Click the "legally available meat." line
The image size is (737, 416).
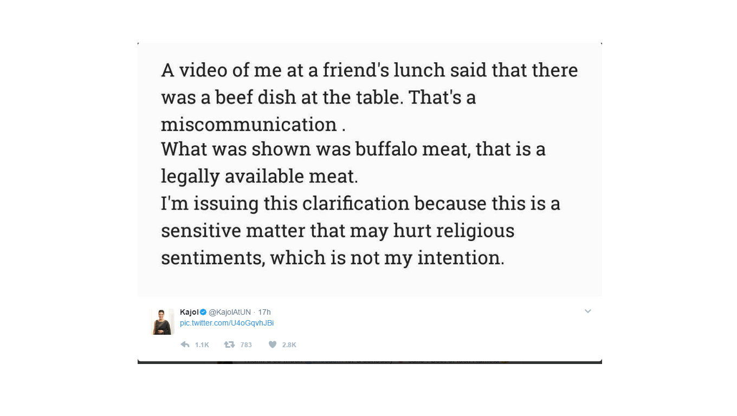[260, 176]
